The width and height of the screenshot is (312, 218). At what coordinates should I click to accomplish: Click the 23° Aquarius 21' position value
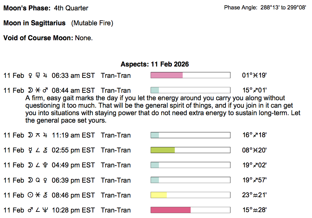254,195
